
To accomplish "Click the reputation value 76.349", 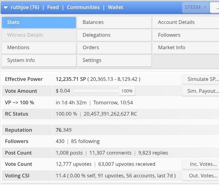I will click(64, 130).
